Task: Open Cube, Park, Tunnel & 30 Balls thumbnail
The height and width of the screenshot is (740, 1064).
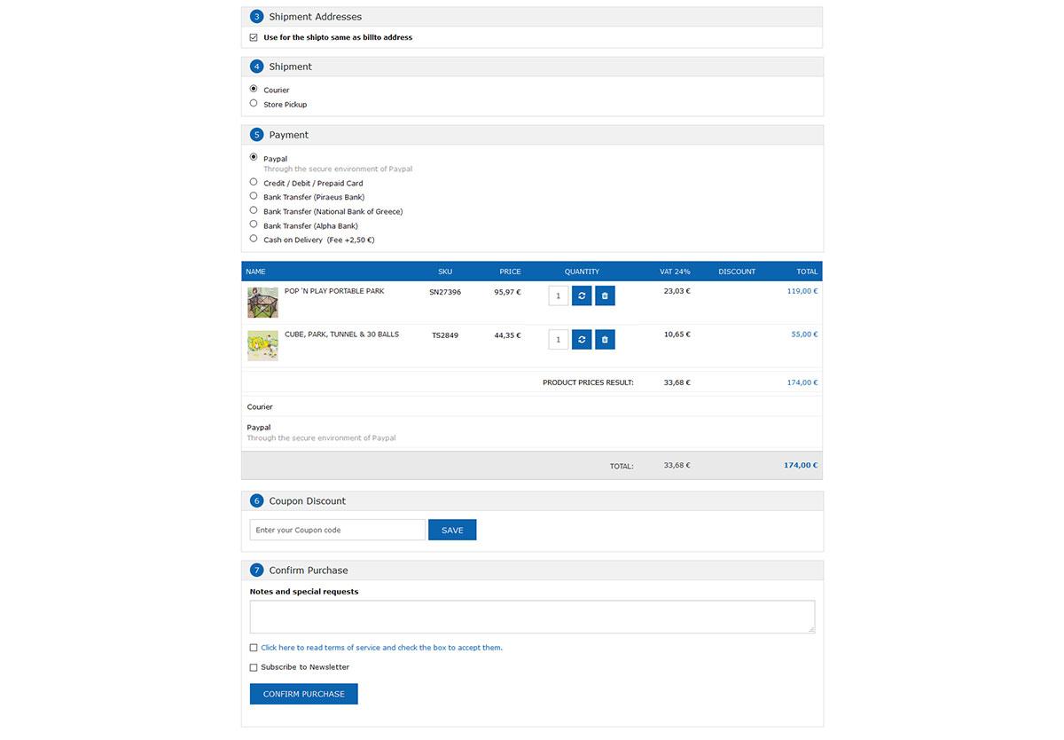Action: click(262, 345)
